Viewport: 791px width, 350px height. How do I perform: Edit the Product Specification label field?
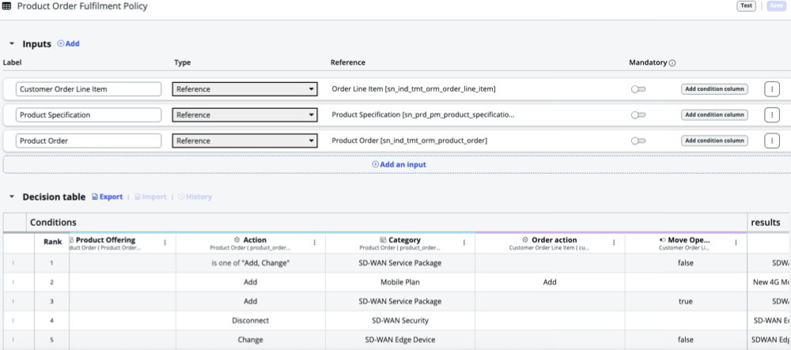(x=89, y=115)
